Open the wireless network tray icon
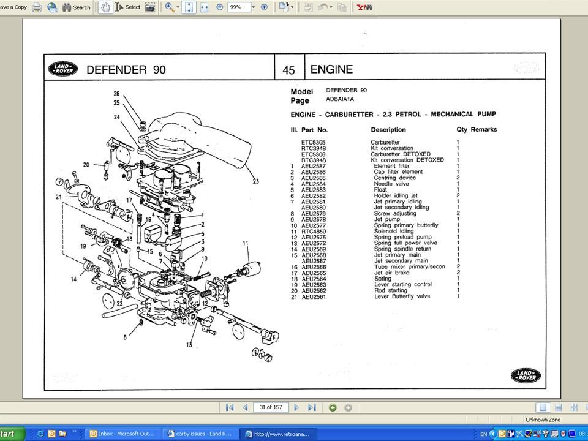Image resolution: width=588 pixels, height=441 pixels. pos(546,434)
